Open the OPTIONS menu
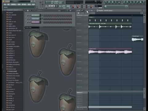148x111 pixels. click(24, 4)
